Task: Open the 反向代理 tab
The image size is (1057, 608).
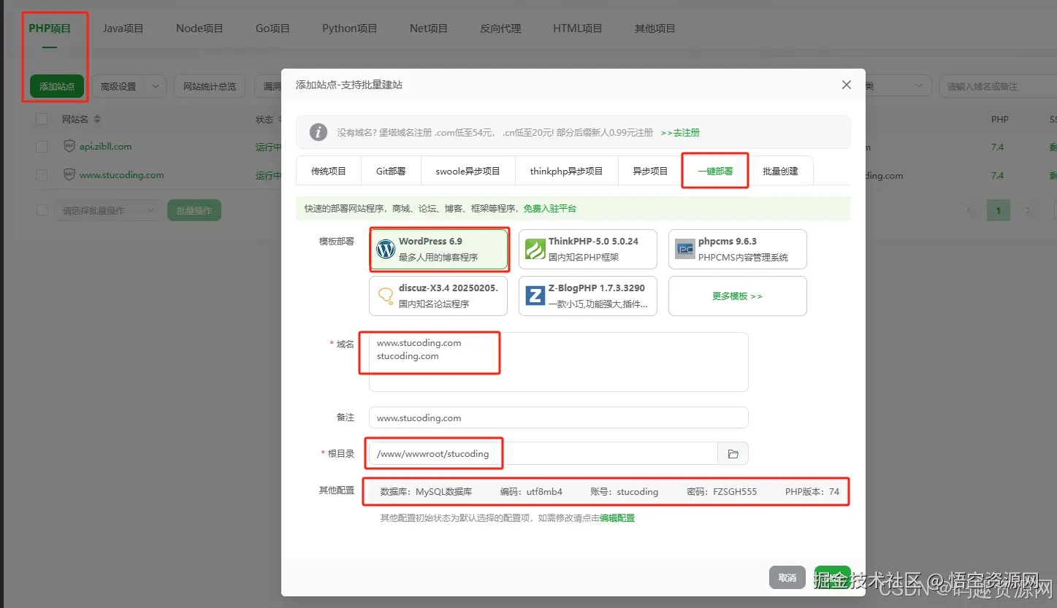Action: (500, 28)
